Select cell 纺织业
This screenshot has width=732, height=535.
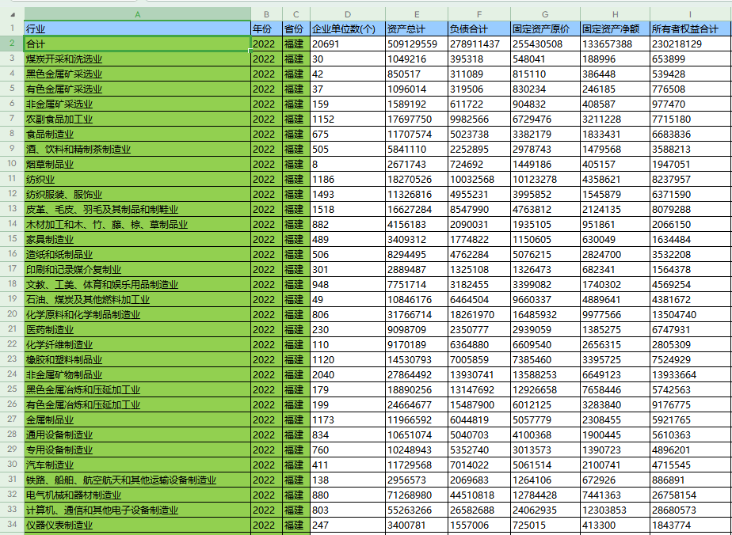pos(137,179)
